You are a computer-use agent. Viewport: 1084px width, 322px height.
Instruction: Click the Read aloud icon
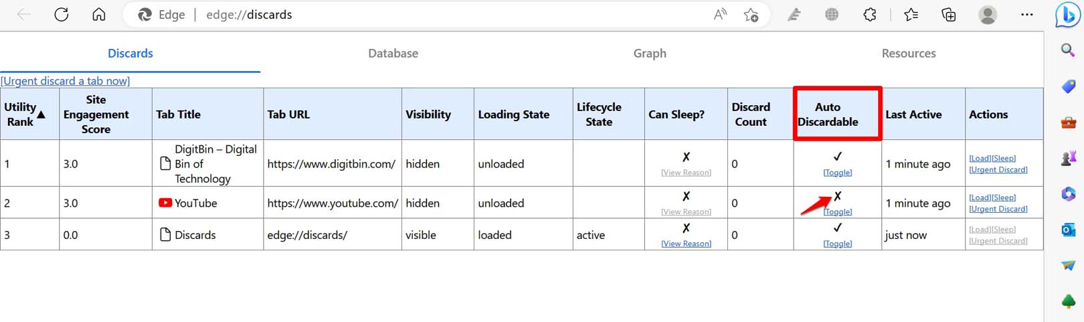(x=720, y=15)
